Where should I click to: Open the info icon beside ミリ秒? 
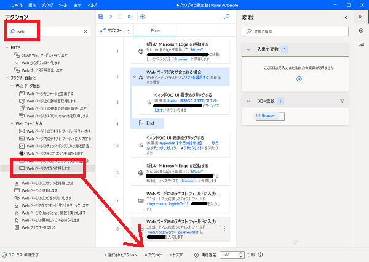pos(260,255)
